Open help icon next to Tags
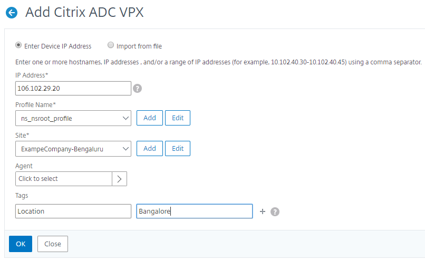 click(275, 211)
